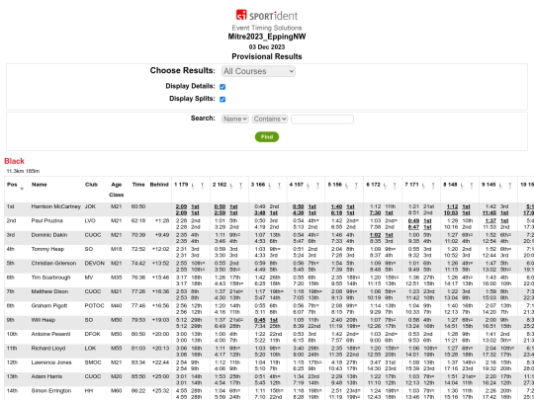This screenshot has width=534, height=400.
Task: Sort by total (T) for control 3 166
Action: tap(279, 185)
